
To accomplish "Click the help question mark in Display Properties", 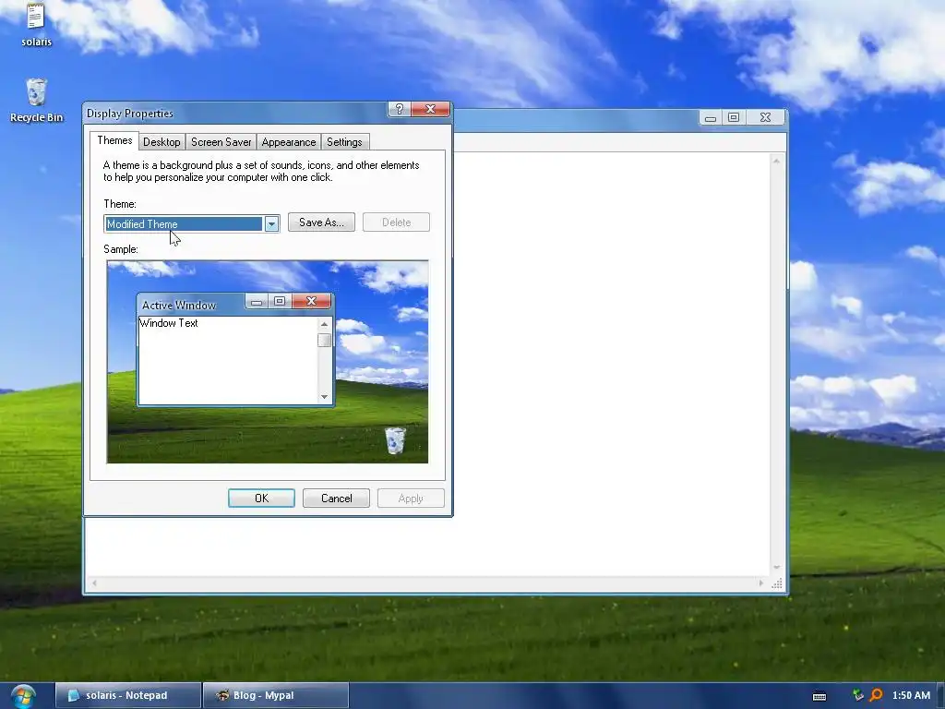I will 399,109.
